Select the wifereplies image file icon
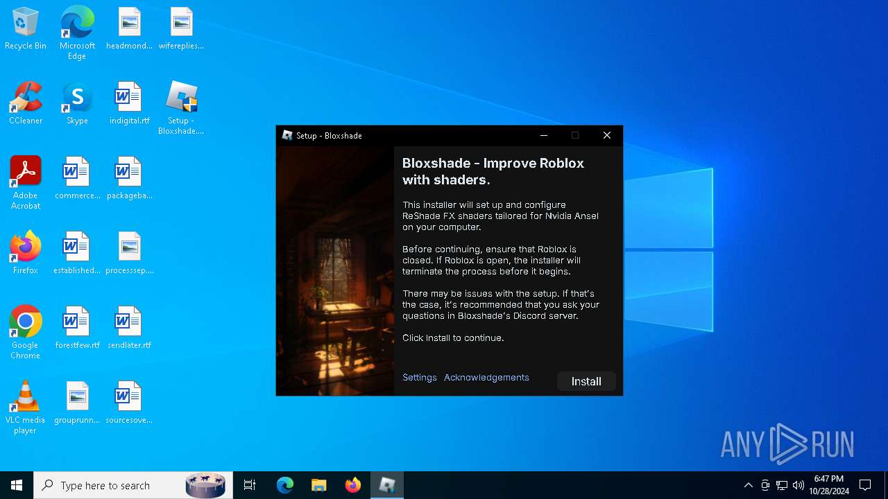The width and height of the screenshot is (888, 499). pyautogui.click(x=181, y=29)
